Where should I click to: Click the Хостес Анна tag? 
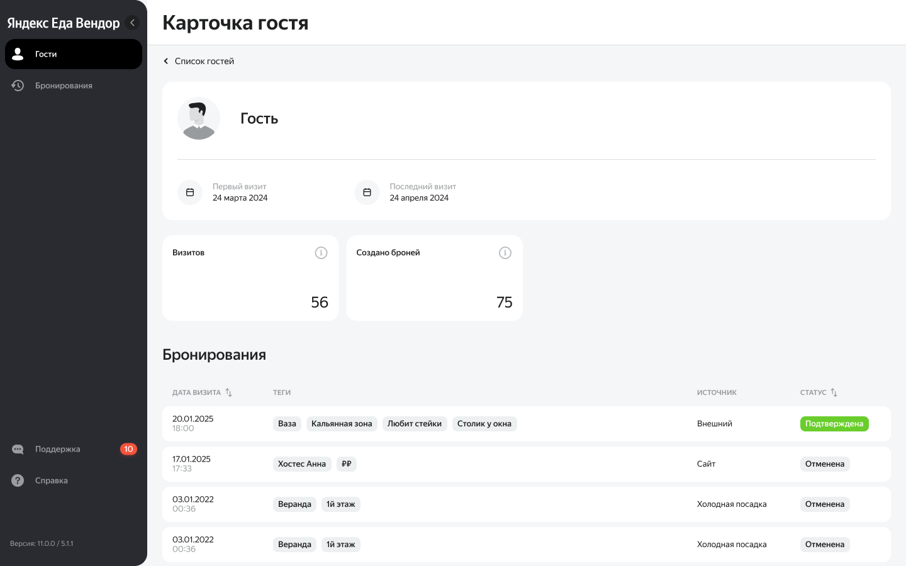302,464
